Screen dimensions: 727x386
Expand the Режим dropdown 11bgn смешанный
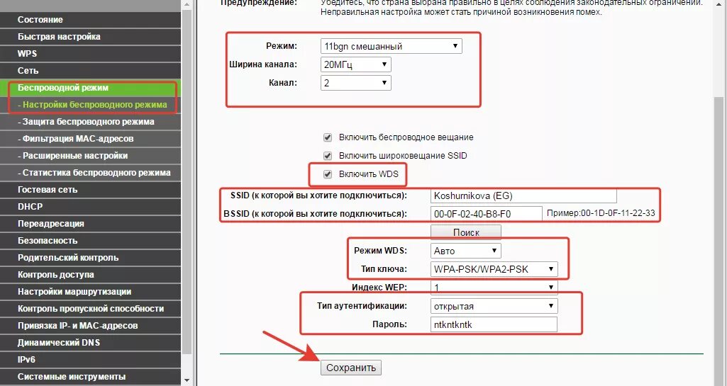(392, 46)
